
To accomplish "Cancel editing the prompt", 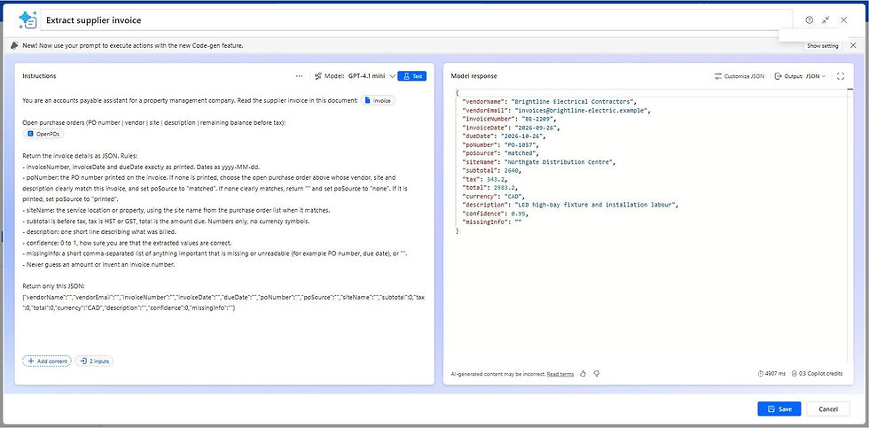I will click(x=828, y=409).
